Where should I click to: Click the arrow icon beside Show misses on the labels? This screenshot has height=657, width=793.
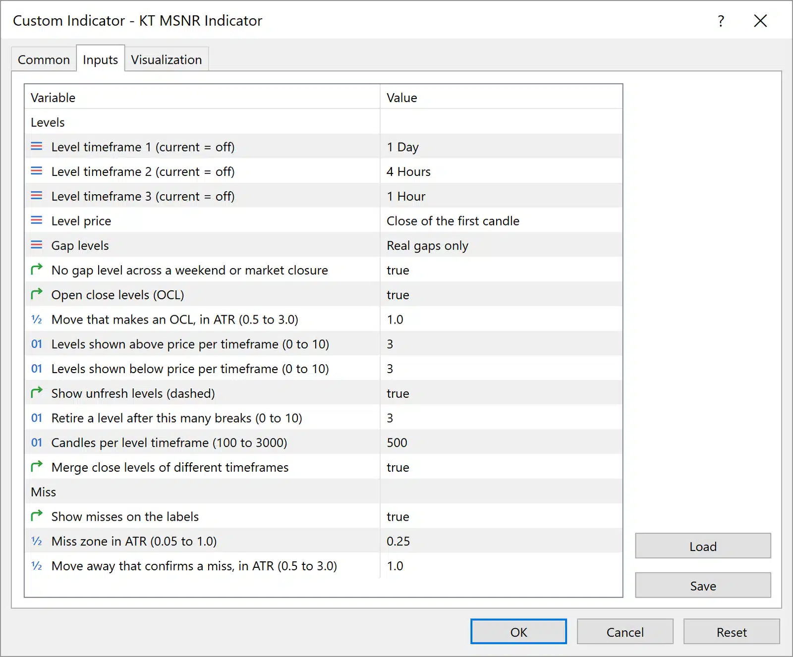(x=37, y=516)
